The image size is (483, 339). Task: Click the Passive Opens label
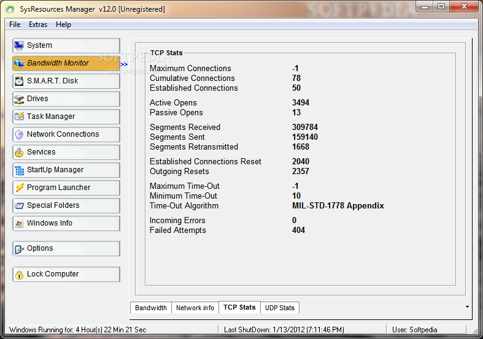(x=176, y=113)
